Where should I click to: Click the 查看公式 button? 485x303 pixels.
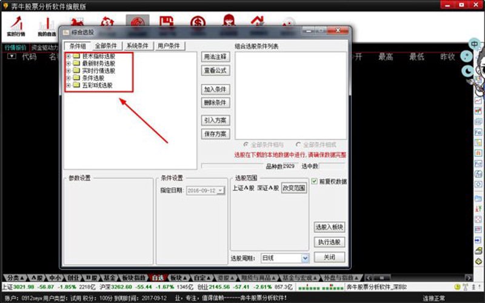click(x=215, y=70)
